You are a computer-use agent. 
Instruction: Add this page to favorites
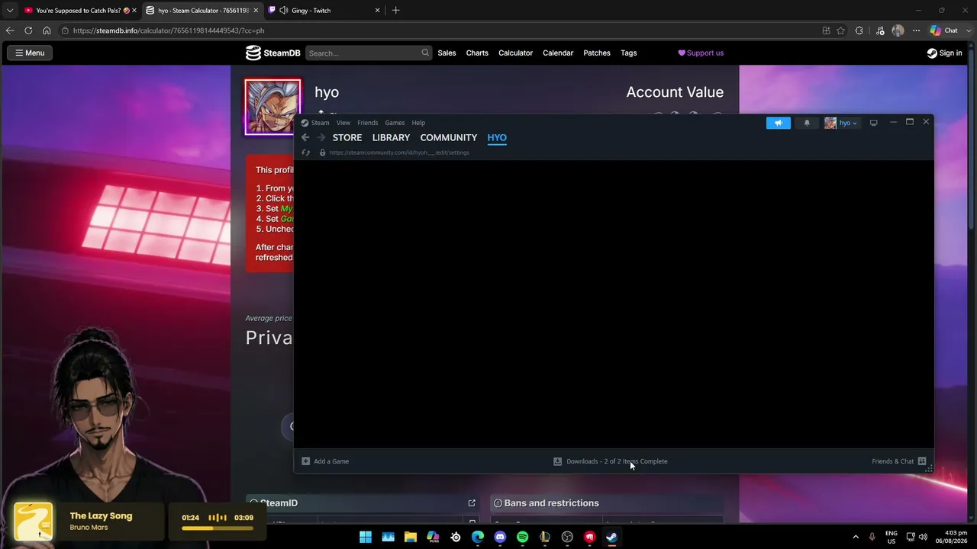841,30
